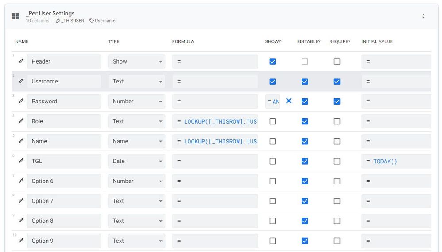The image size is (442, 252).
Task: Click the Username label column text
Action: pos(105,20)
